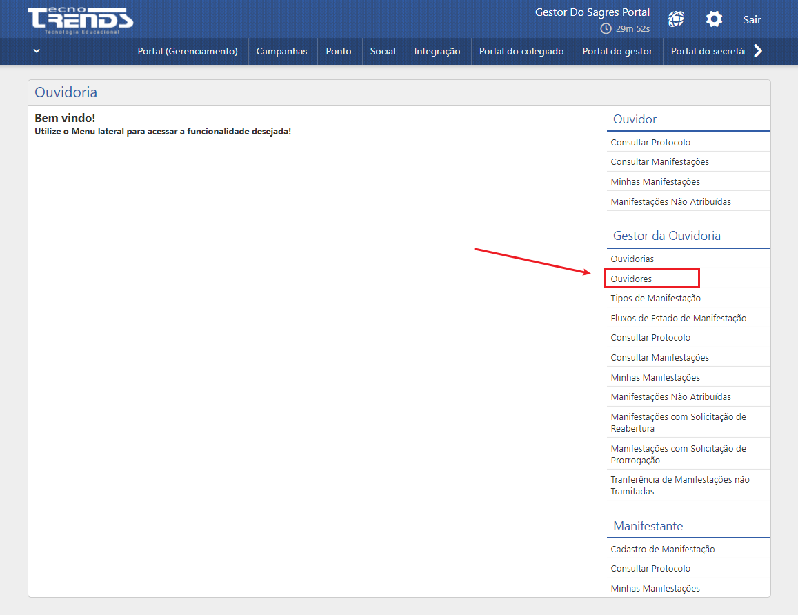
Task: Open Fluxos de Estado de Manifestação
Action: [678, 318]
